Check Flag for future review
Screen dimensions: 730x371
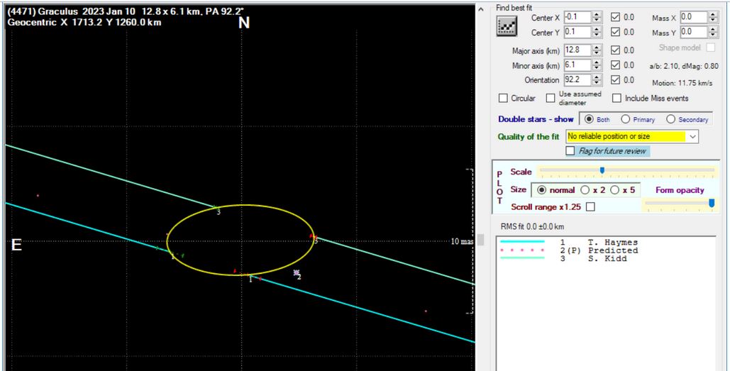570,151
